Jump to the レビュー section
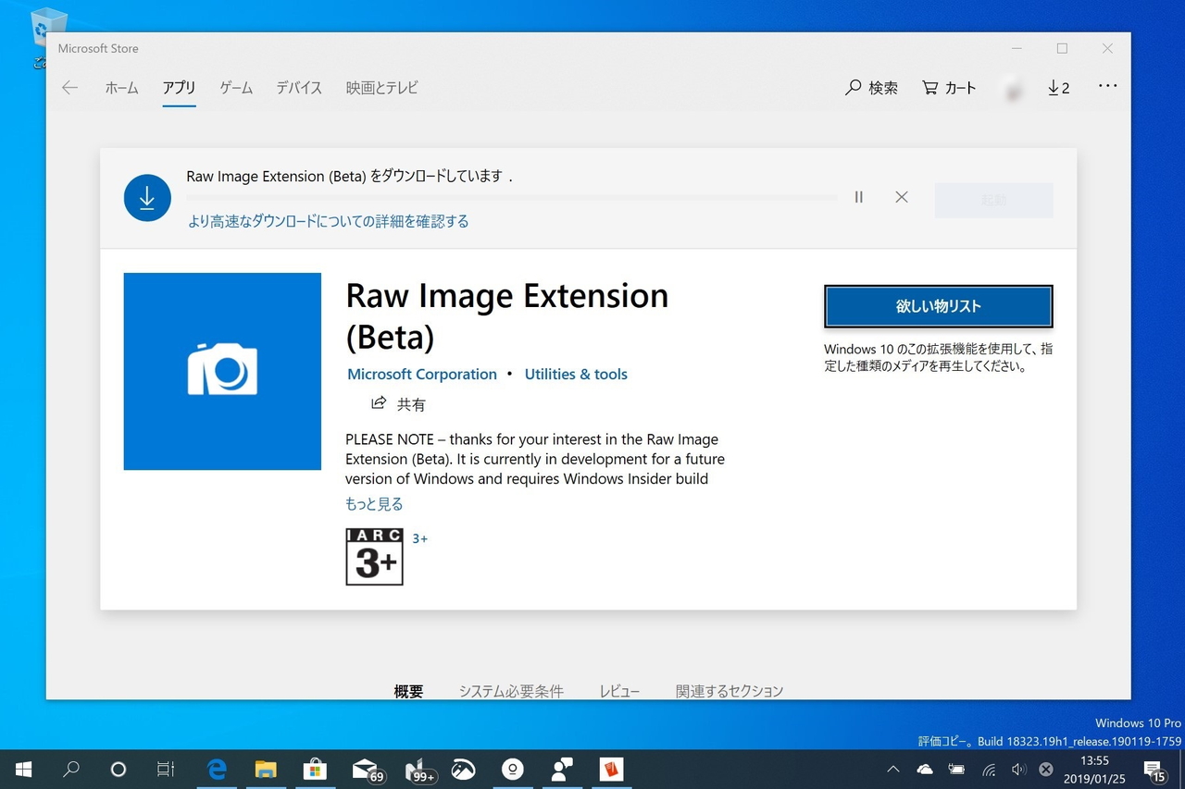1185x789 pixels. tap(619, 691)
